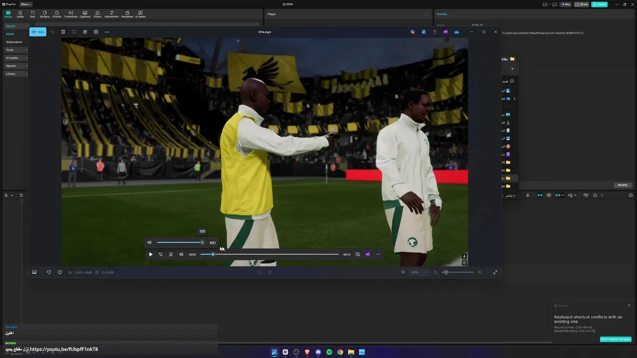
Task: Expand the Yours section
Action: click(16, 50)
